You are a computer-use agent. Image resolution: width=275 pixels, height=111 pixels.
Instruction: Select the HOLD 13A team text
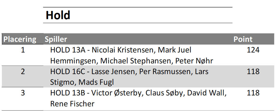68,50
